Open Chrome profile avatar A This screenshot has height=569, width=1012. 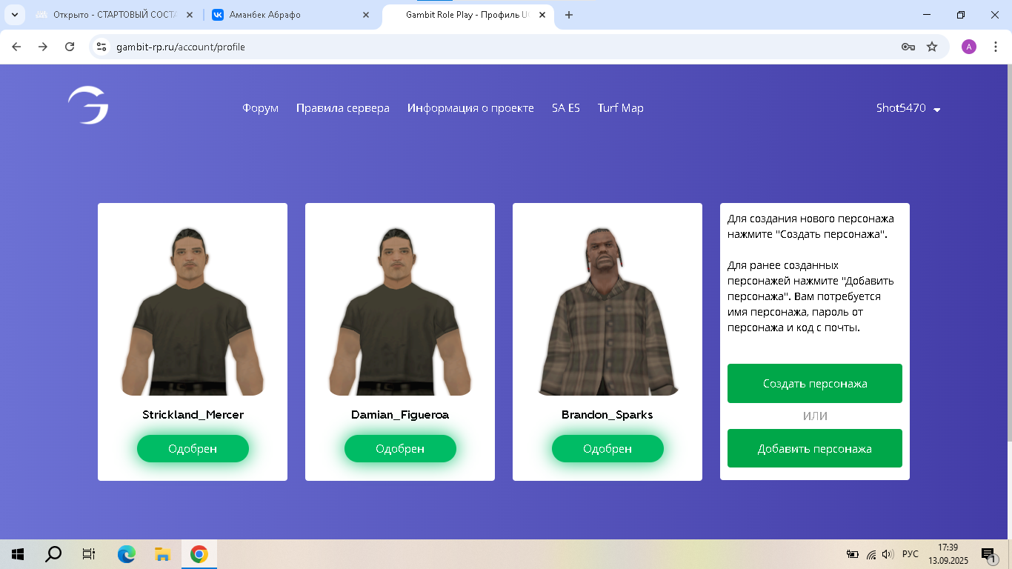(x=969, y=47)
